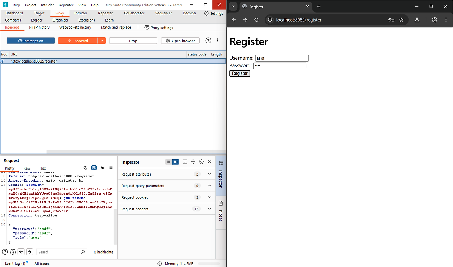Select intercepted localhost:8082/register request row
The image size is (453, 267).
click(x=113, y=61)
